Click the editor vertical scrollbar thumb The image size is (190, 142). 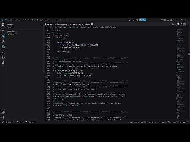pyautogui.click(x=189, y=54)
